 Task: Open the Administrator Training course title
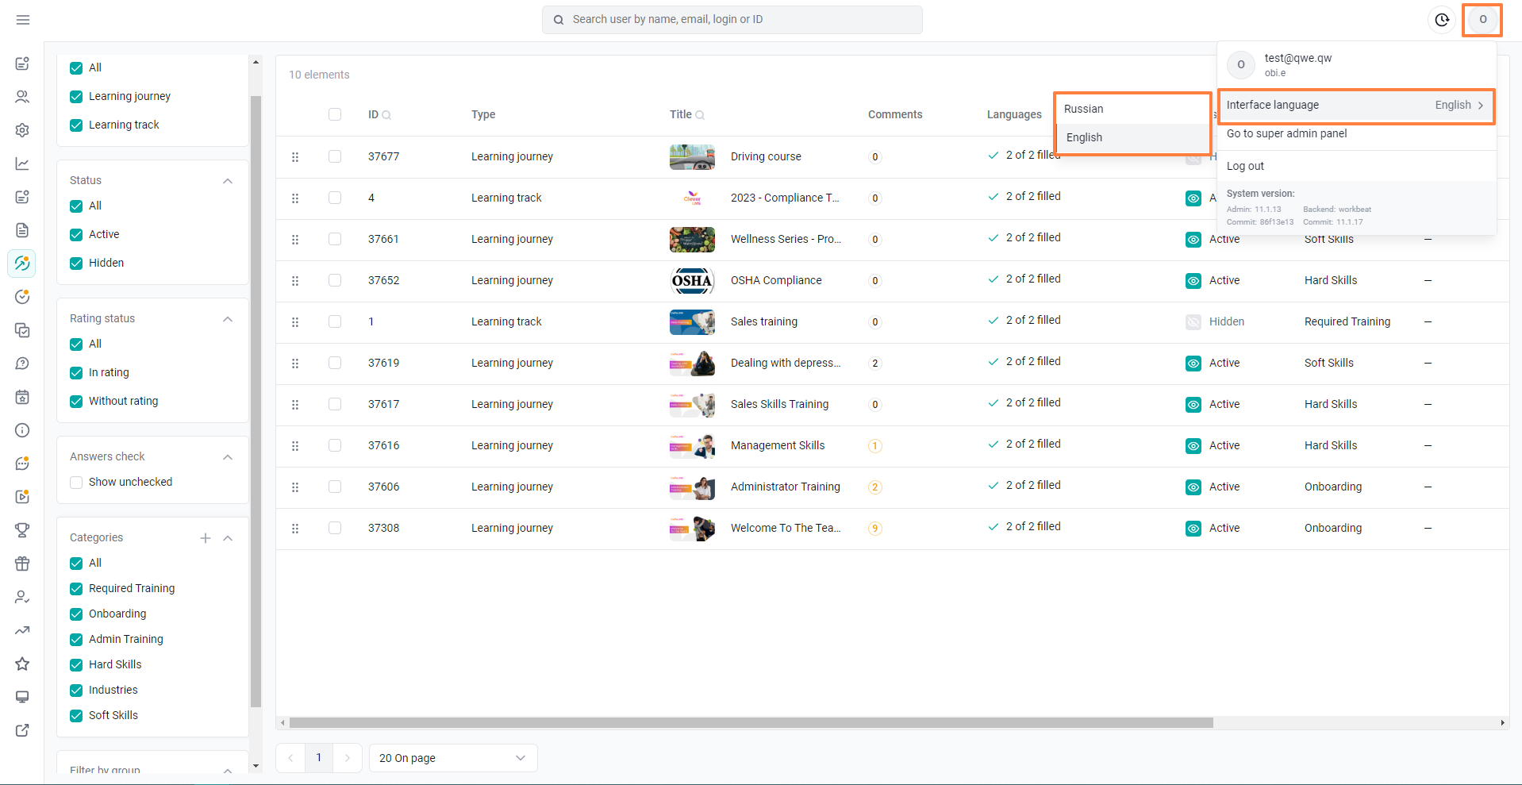[786, 487]
